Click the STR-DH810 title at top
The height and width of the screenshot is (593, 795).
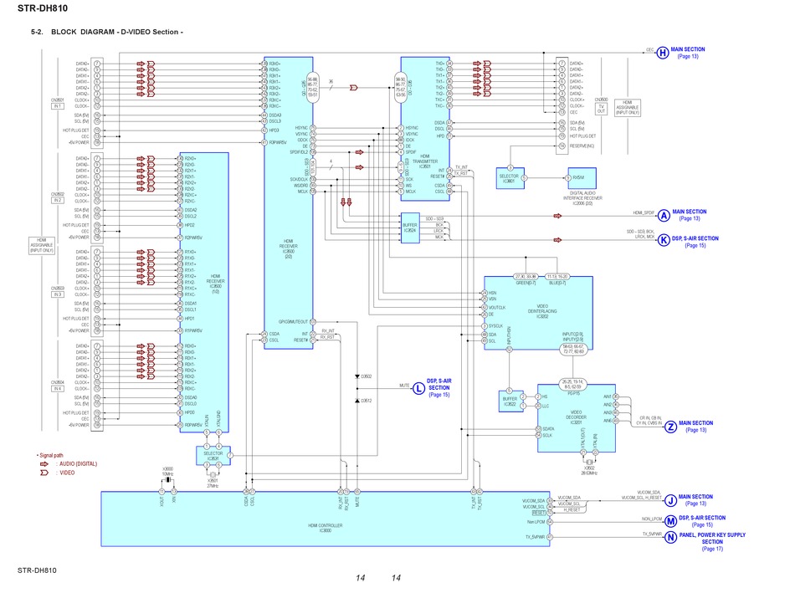click(x=43, y=8)
